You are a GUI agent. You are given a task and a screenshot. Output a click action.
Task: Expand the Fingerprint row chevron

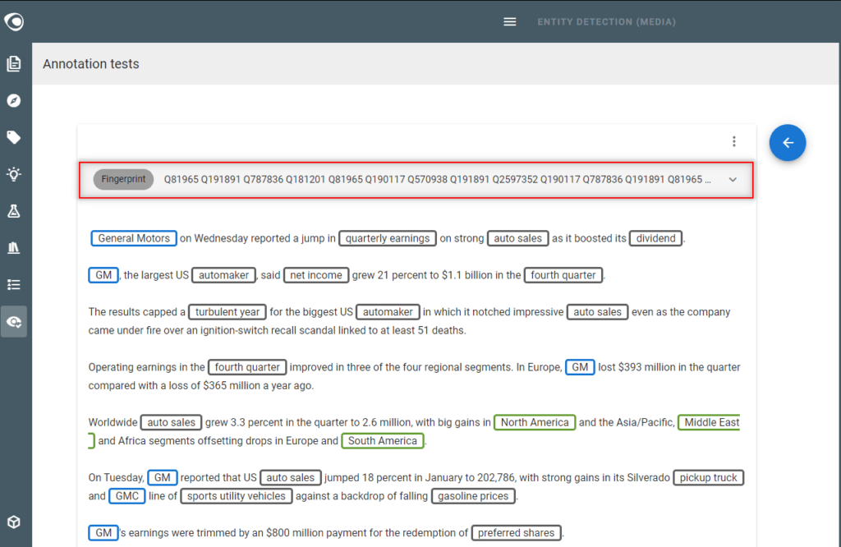[x=733, y=180]
